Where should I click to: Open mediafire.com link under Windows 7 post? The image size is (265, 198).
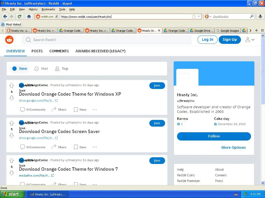36,175
